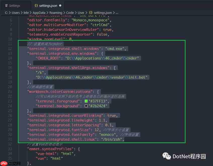Screen dimensions: 213x166
Task: Click the "terminal.integrated.lineHeight" key
Action: [61, 120]
